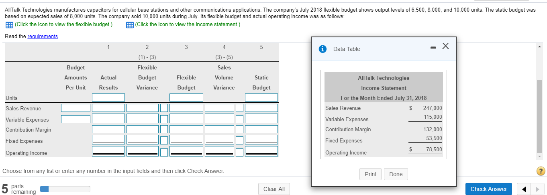
Task: Select Units field under Static Budget
Action: coord(261,97)
